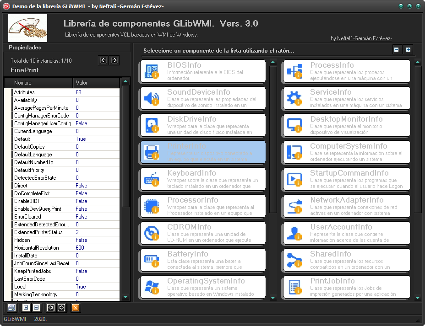The width and height of the screenshot is (425, 326).
Task: Click the right arrow in the bottom toolbar
Action: 62,308
